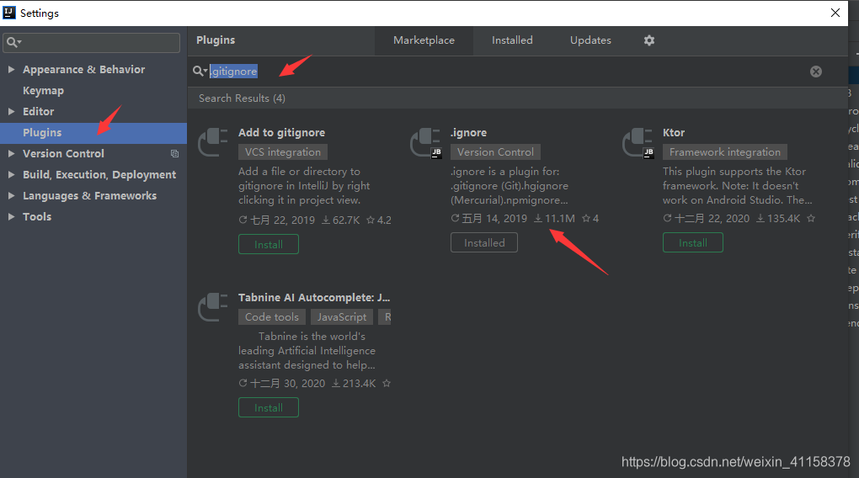Clear the plugin search with X icon
859x478 pixels.
click(x=816, y=72)
